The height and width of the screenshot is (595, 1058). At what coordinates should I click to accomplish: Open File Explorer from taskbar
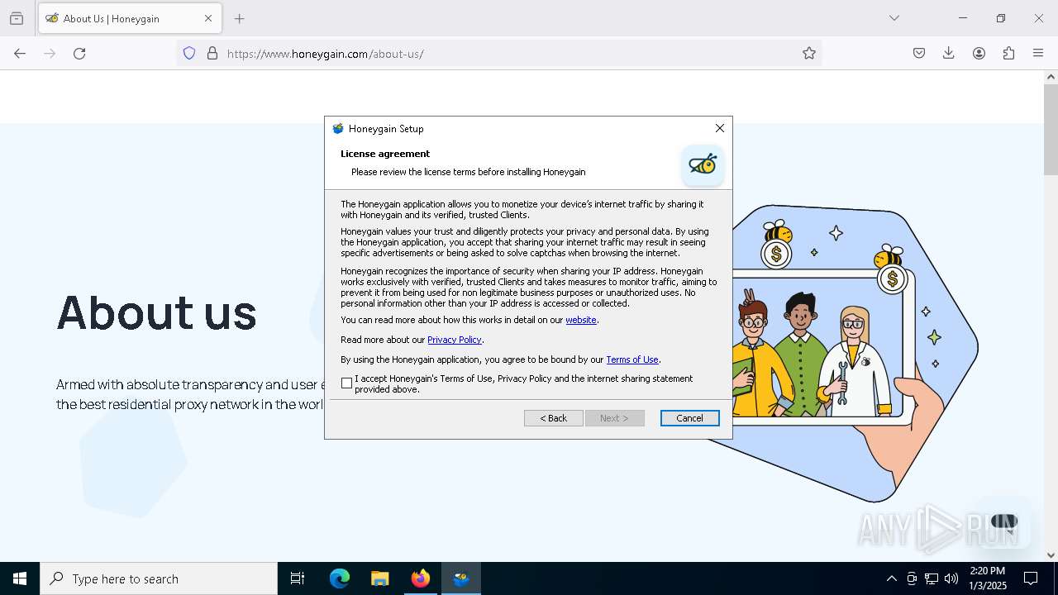[x=379, y=578]
